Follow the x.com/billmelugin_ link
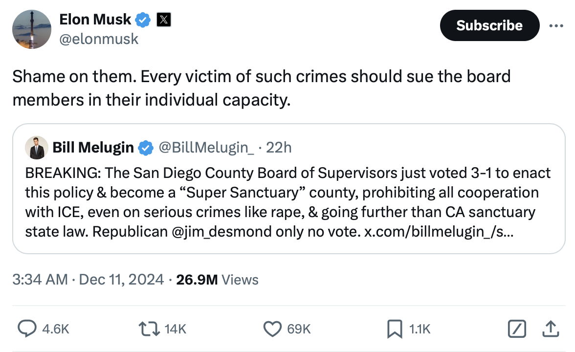Image resolution: width=575 pixels, height=352 pixels. [x=439, y=232]
